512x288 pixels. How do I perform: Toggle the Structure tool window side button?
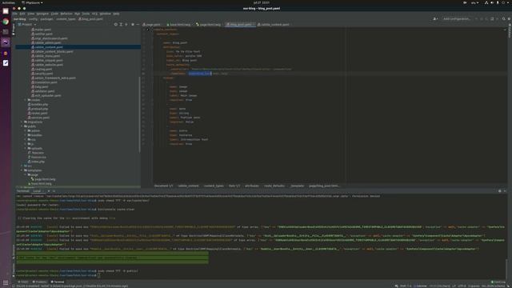[x=14, y=251]
